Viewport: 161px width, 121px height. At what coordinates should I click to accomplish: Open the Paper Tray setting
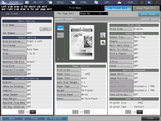(69, 78)
